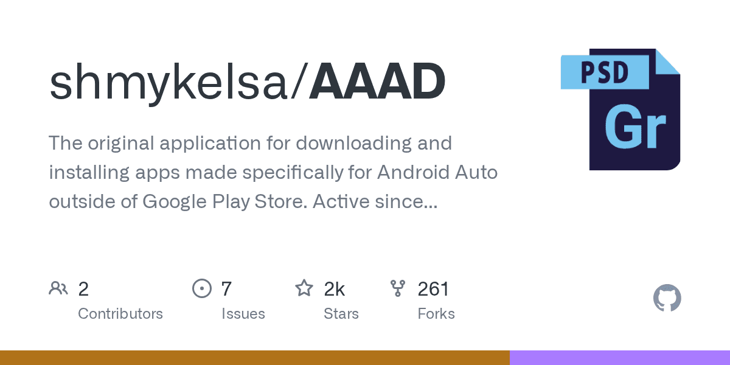730x365 pixels.
Task: Select the "Contributors" label
Action: (x=120, y=314)
